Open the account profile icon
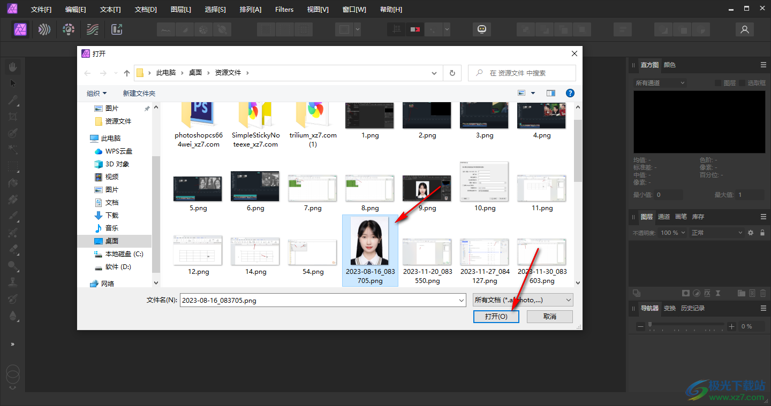The height and width of the screenshot is (406, 771). pyautogui.click(x=744, y=29)
